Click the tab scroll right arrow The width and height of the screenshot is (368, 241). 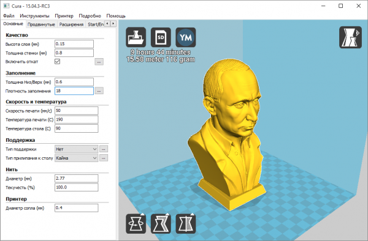click(113, 24)
